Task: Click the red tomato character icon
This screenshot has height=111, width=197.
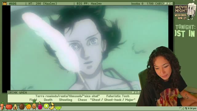Action: pyautogui.click(x=9, y=107)
